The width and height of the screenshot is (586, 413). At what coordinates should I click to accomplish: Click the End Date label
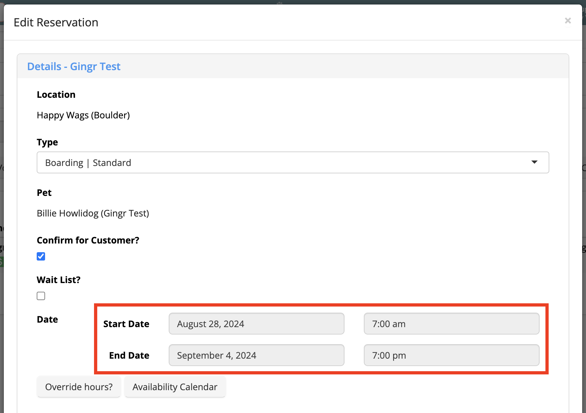click(x=129, y=355)
